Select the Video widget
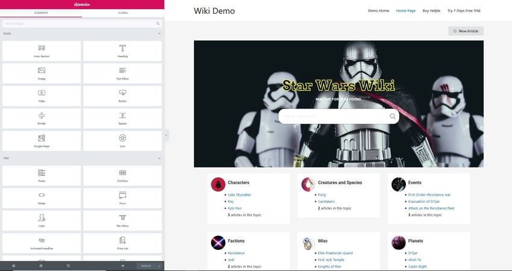This screenshot has height=271, width=512. pos(42,96)
